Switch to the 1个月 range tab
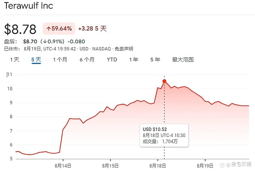Image resolution: width=255 pixels, height=172 pixels. pos(60,60)
